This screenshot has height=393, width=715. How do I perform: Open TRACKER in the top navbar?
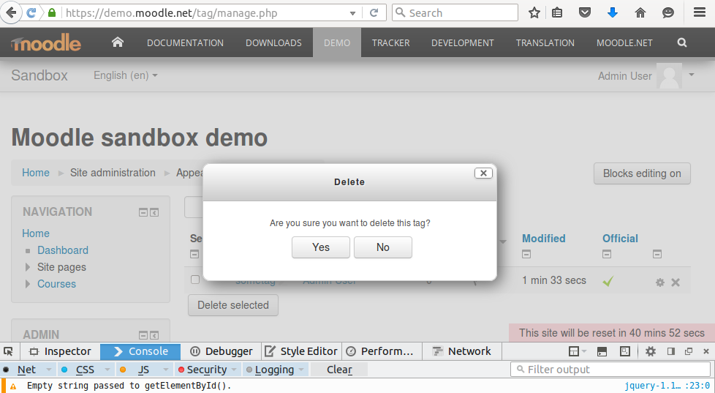(391, 43)
